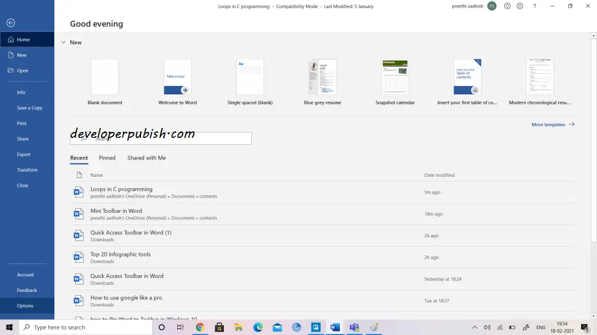
Task: Click the vertical scrollbar down arrow
Action: 594,316
